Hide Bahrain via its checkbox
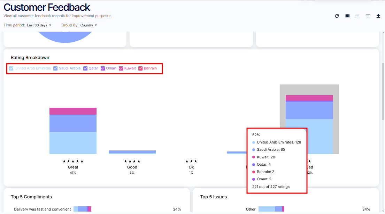This screenshot has width=385, height=214. tap(140, 68)
